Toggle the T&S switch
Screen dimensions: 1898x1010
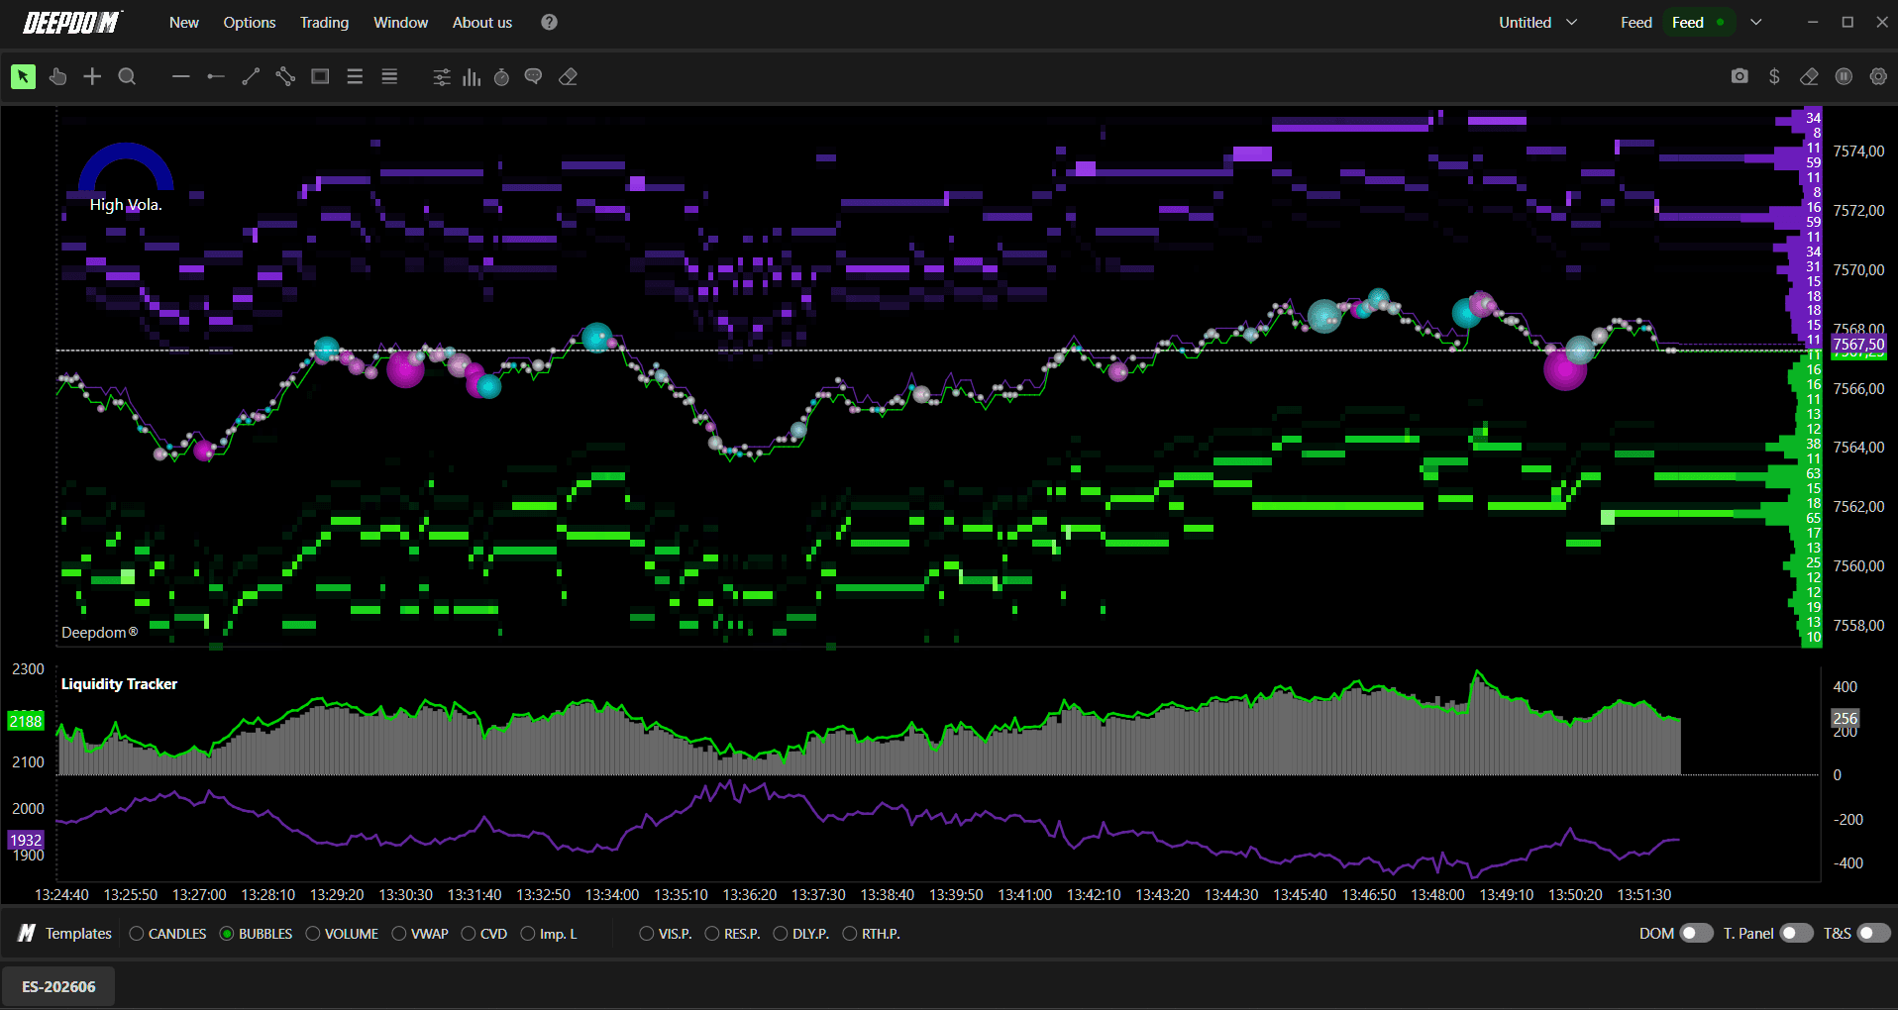(x=1873, y=933)
